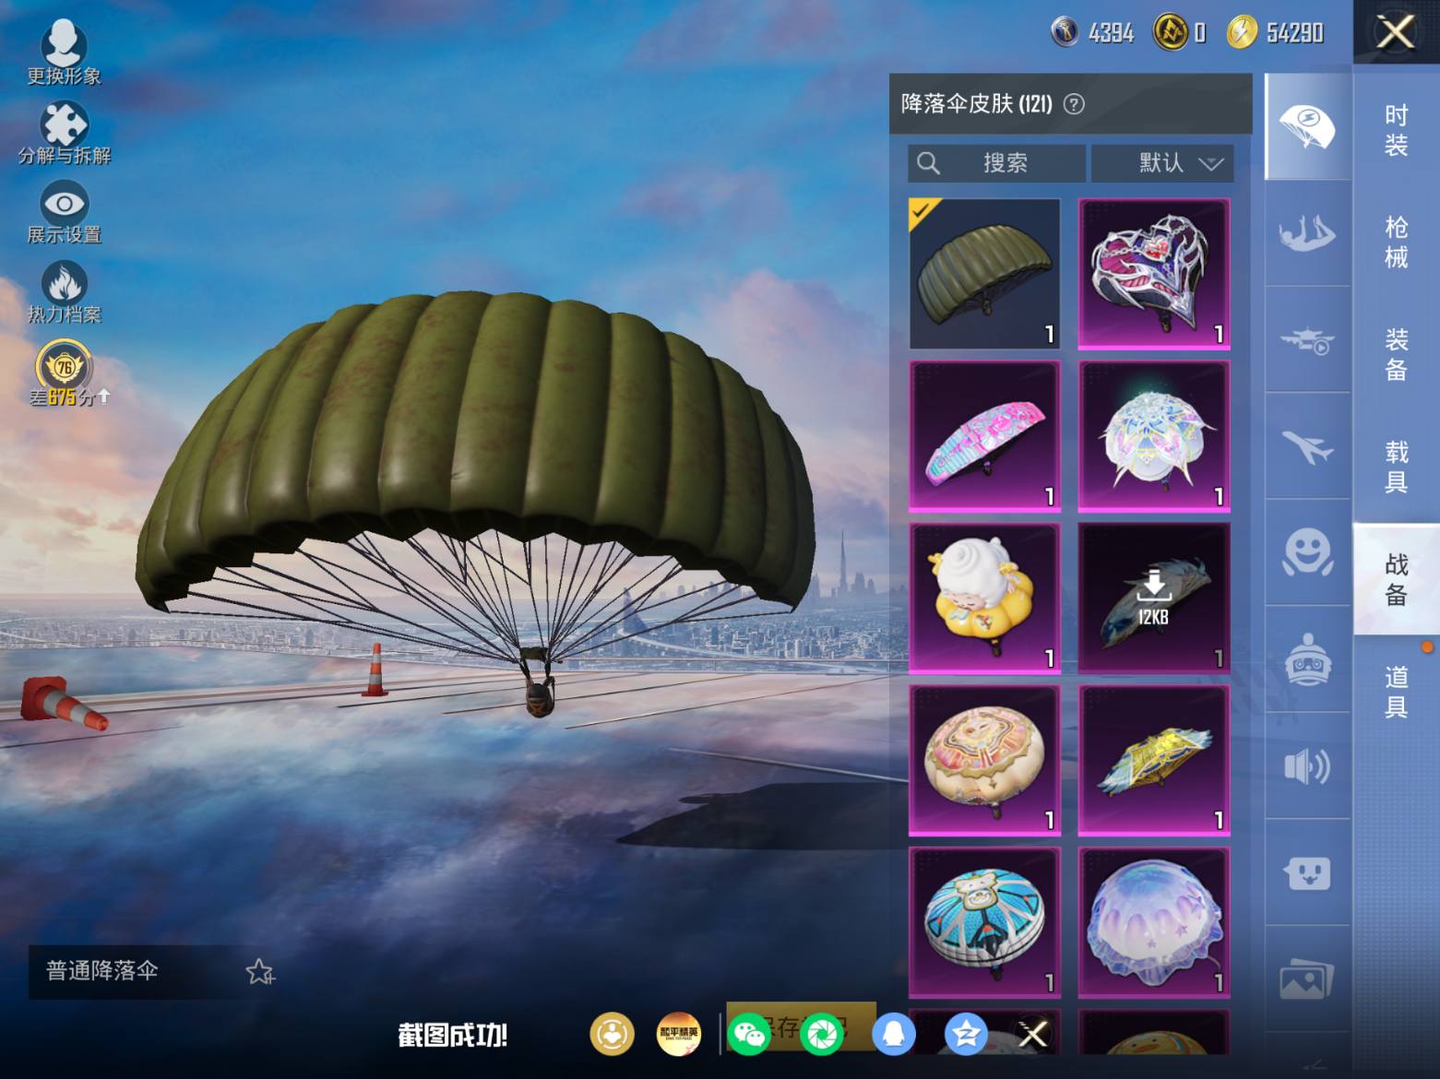Open the 载具 vehicles tab
This screenshot has width=1440, height=1079.
[1396, 467]
